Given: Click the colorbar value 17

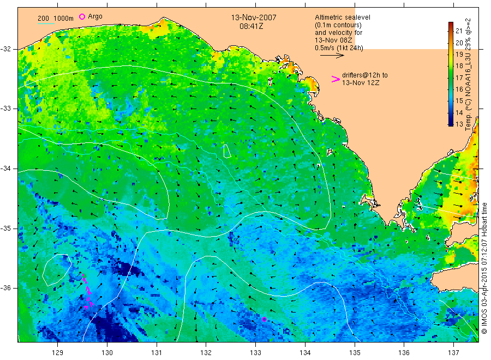Looking at the screenshot, I should [459, 77].
